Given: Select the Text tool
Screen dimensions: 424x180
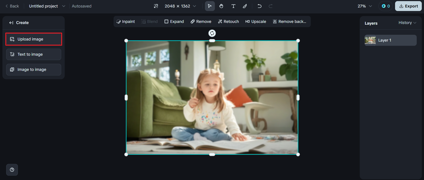Looking at the screenshot, I should coord(233,6).
